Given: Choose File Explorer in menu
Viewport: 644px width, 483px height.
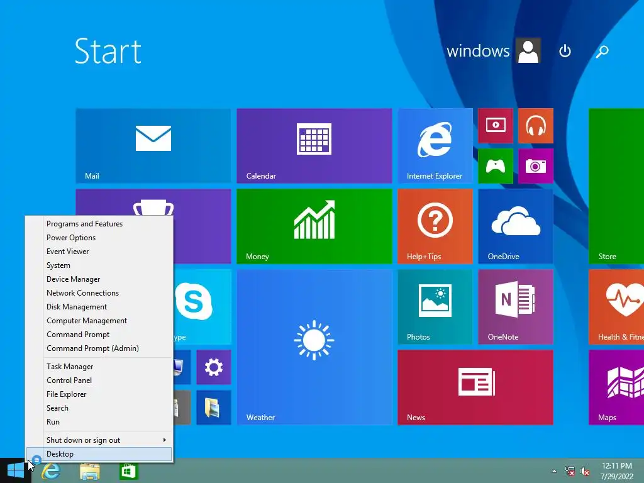Looking at the screenshot, I should point(99,394).
